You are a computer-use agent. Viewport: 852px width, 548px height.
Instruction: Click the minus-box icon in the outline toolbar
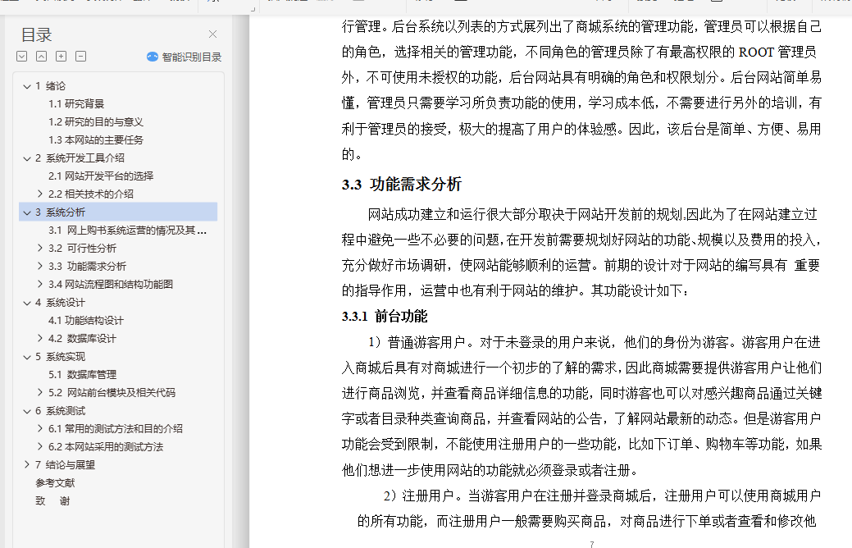80,56
